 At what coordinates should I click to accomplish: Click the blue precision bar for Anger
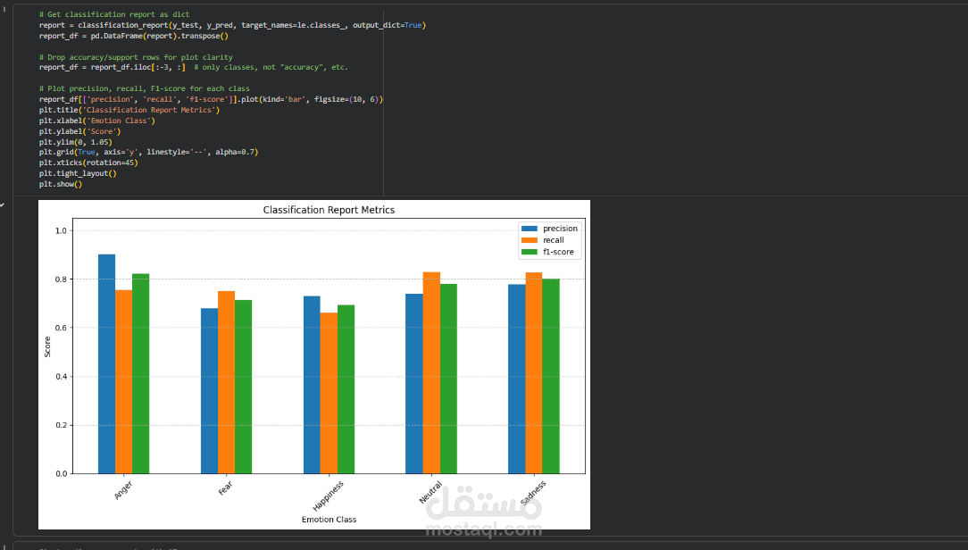107,364
